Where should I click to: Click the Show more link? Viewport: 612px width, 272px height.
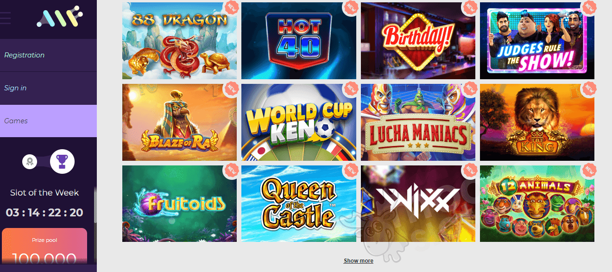(x=358, y=261)
